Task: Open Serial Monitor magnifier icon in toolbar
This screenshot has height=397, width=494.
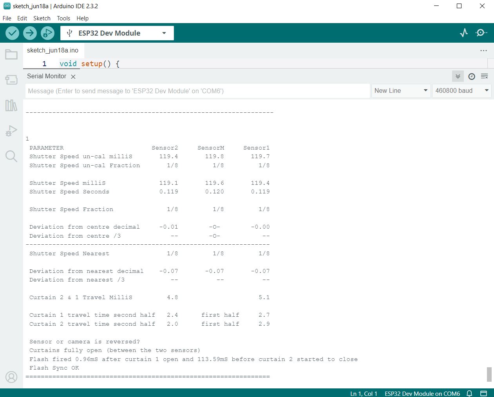Action: pyautogui.click(x=481, y=33)
